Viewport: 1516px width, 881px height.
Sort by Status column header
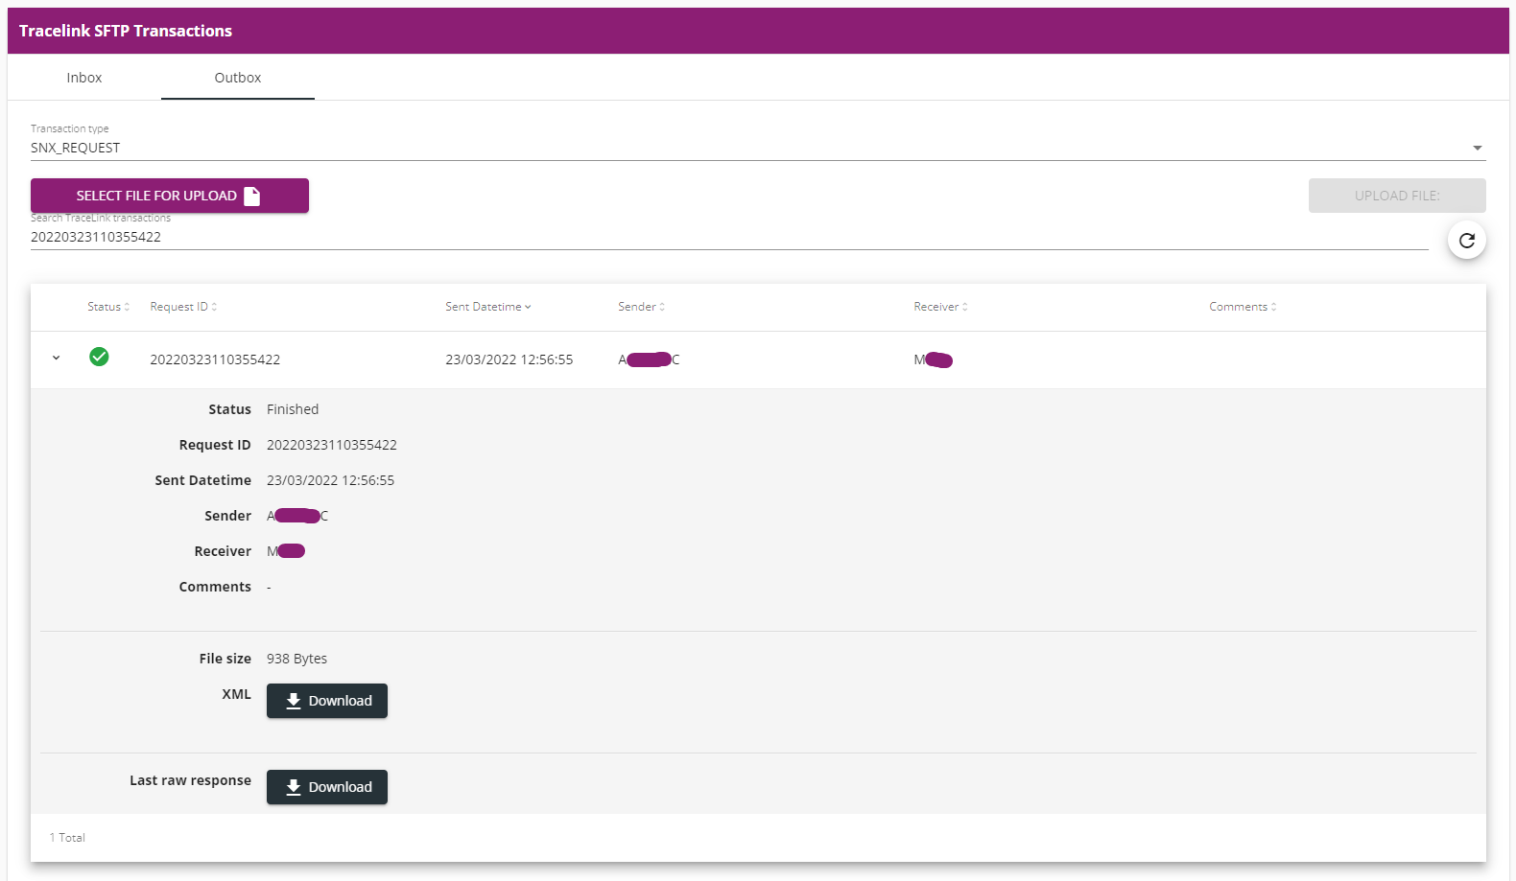click(108, 307)
